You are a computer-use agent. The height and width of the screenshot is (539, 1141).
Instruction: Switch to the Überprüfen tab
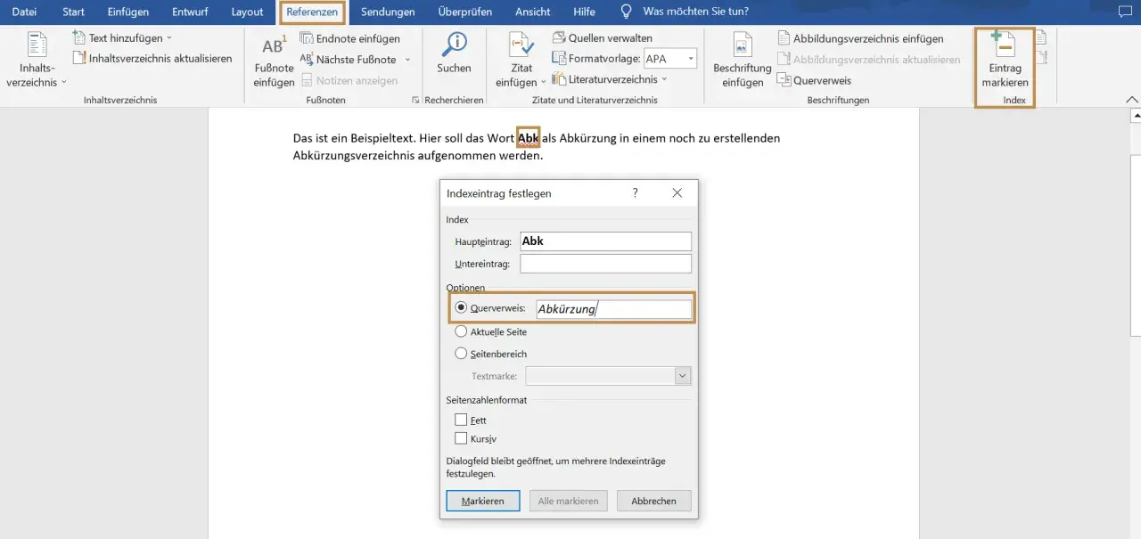tap(465, 12)
